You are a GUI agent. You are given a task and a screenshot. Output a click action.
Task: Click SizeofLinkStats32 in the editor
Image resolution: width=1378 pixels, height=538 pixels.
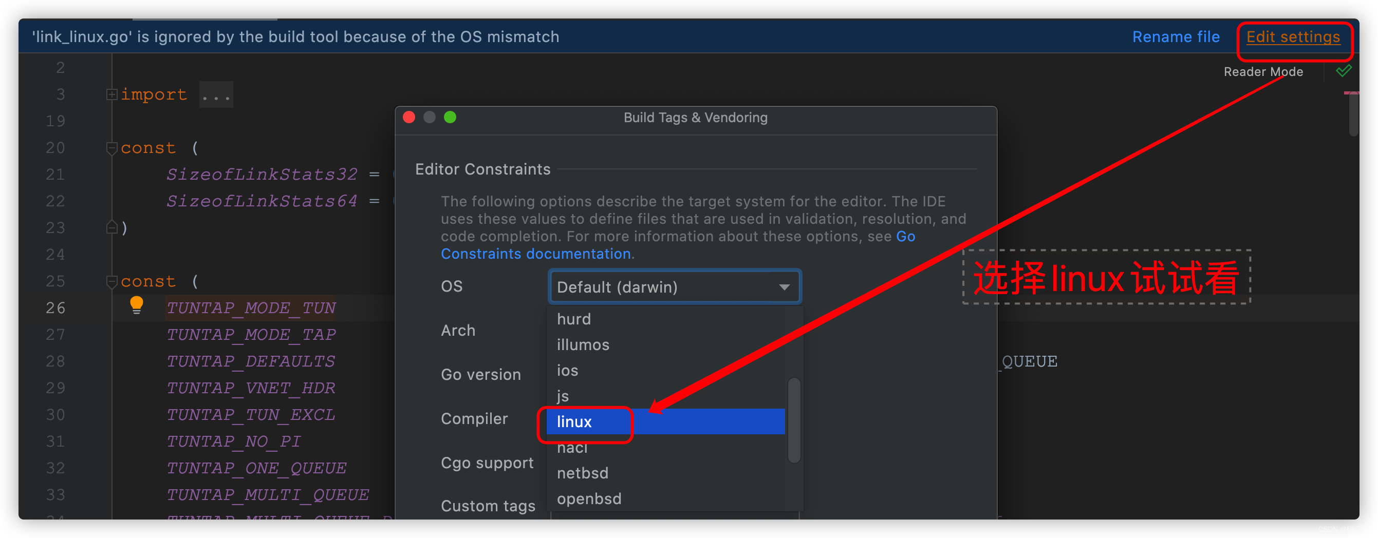click(x=262, y=174)
